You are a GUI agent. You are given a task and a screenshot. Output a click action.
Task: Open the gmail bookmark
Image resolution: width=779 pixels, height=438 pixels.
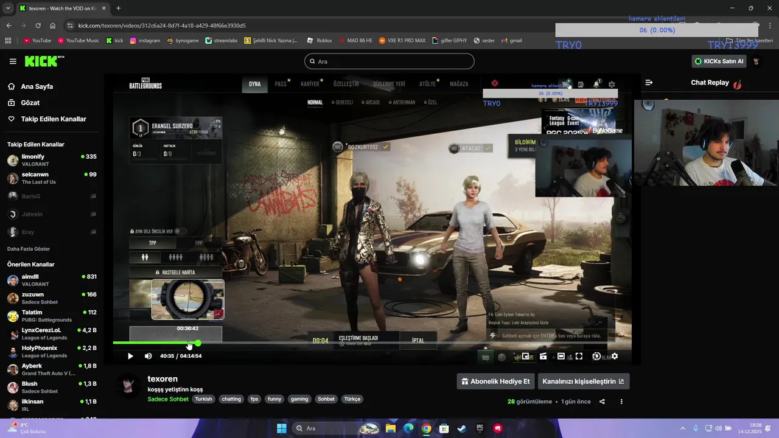pos(512,41)
